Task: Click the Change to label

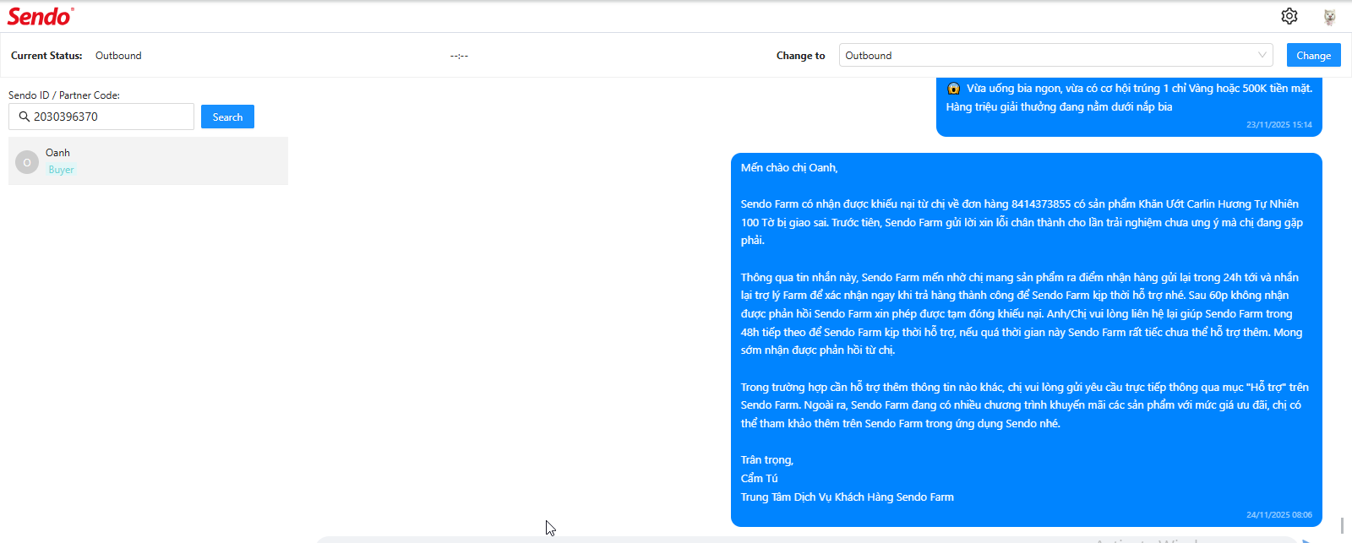Action: point(800,56)
